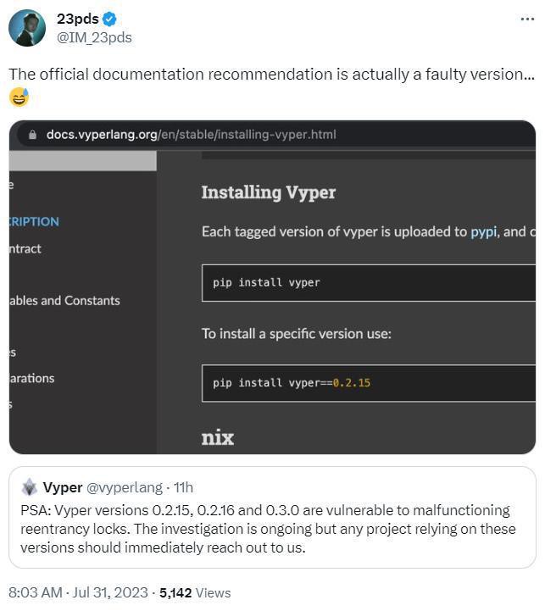Select the 'arations' sidebar item
The width and height of the screenshot is (545, 611).
(x=32, y=378)
